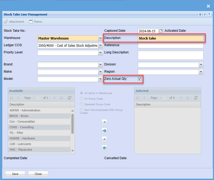Click the move one item left arrow
This screenshot has width=214, height=180.
(104, 139)
